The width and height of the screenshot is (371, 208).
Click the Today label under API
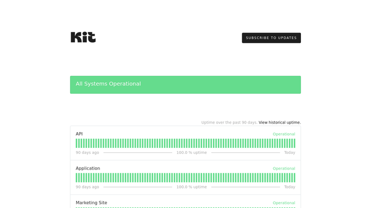pyautogui.click(x=290, y=153)
